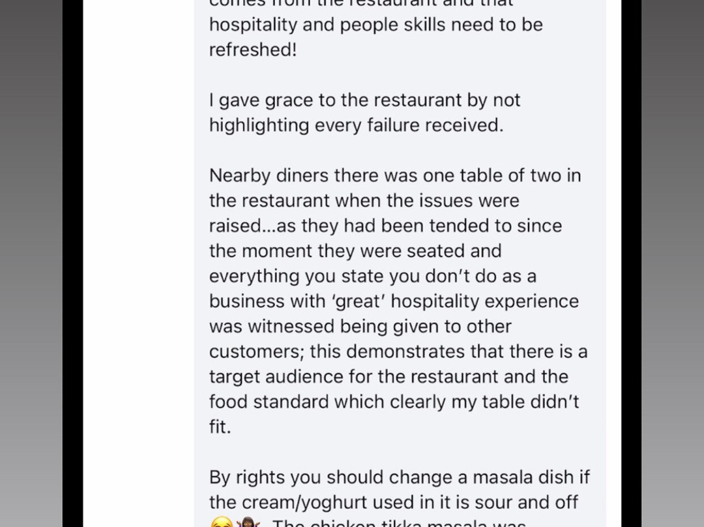Click the "highlighting every failure received." line
Viewport: 704px width, 527px height.
click(356, 125)
